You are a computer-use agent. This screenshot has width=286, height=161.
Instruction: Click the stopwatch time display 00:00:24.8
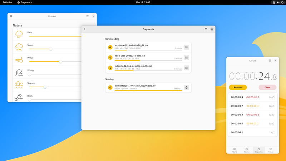tap(253, 76)
